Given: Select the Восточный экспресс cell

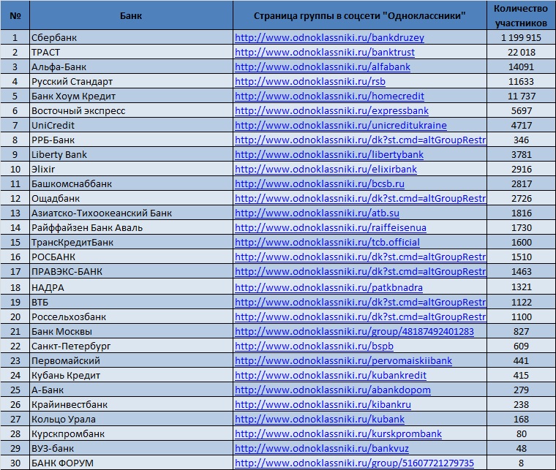Looking at the screenshot, I should tap(131, 110).
